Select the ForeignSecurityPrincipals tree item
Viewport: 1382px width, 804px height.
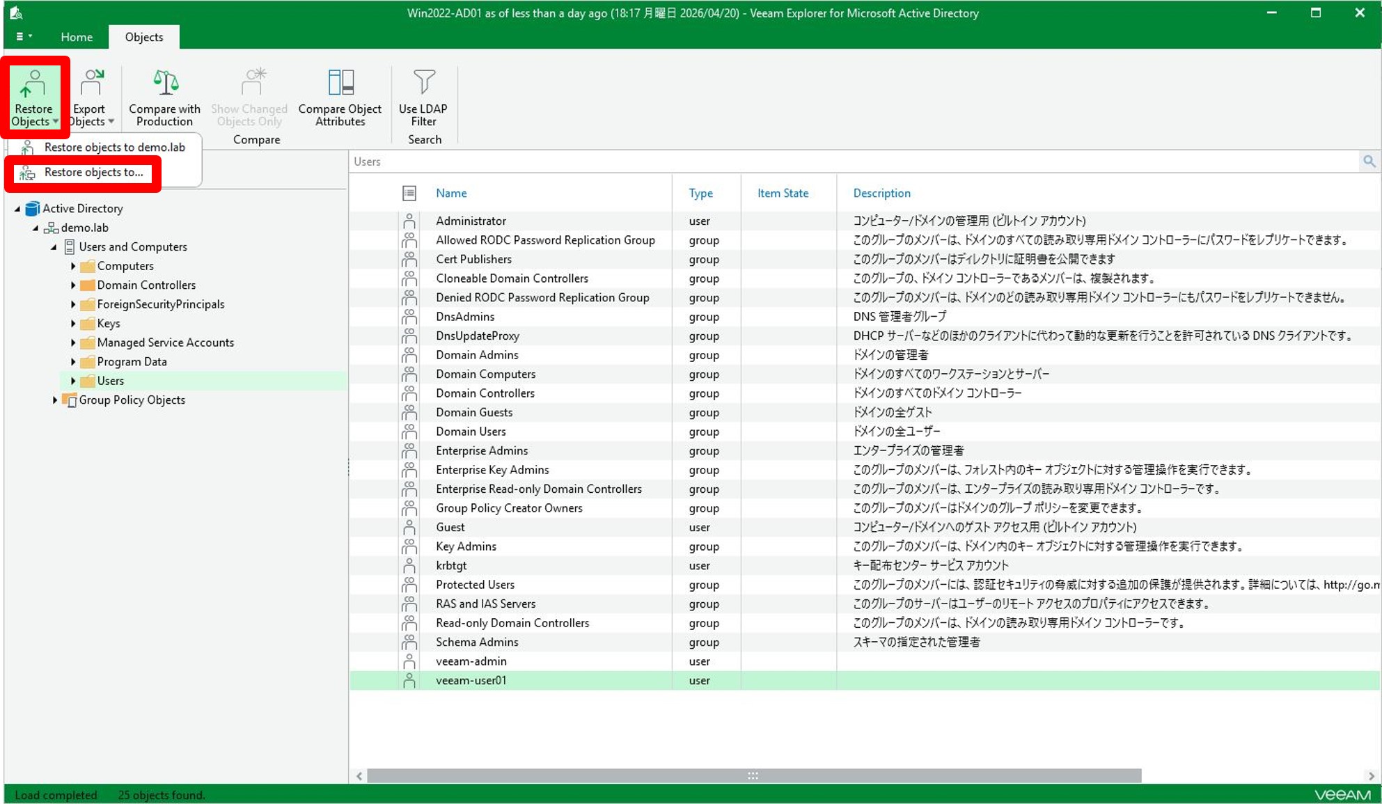[x=161, y=304]
